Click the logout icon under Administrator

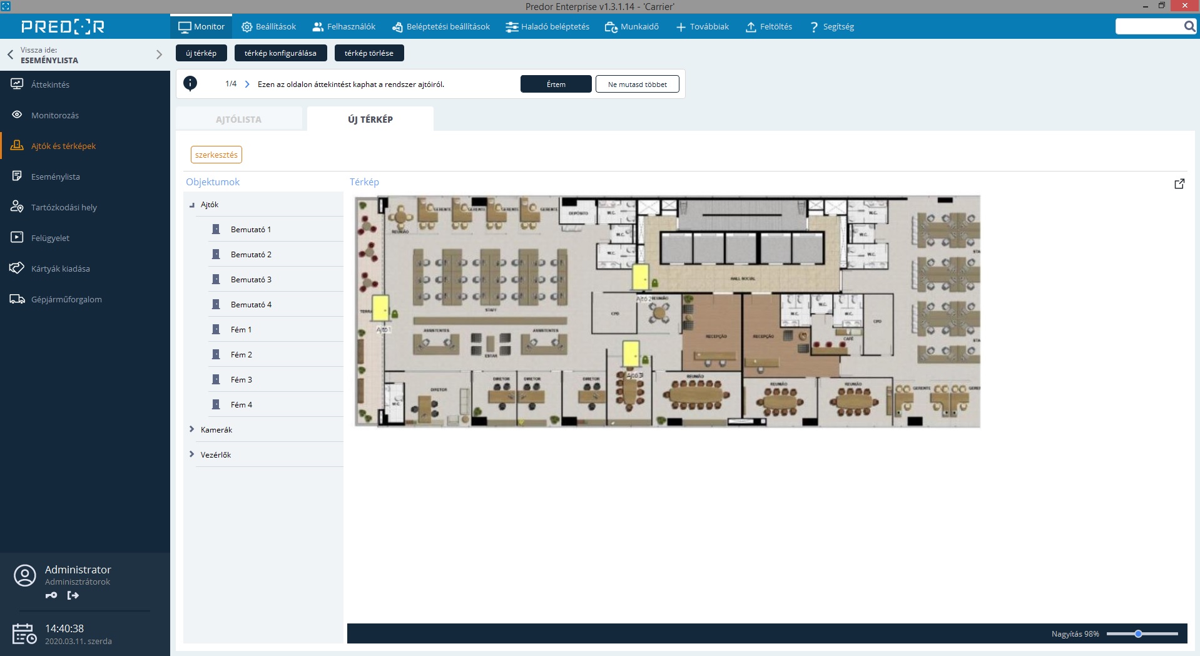[73, 595]
